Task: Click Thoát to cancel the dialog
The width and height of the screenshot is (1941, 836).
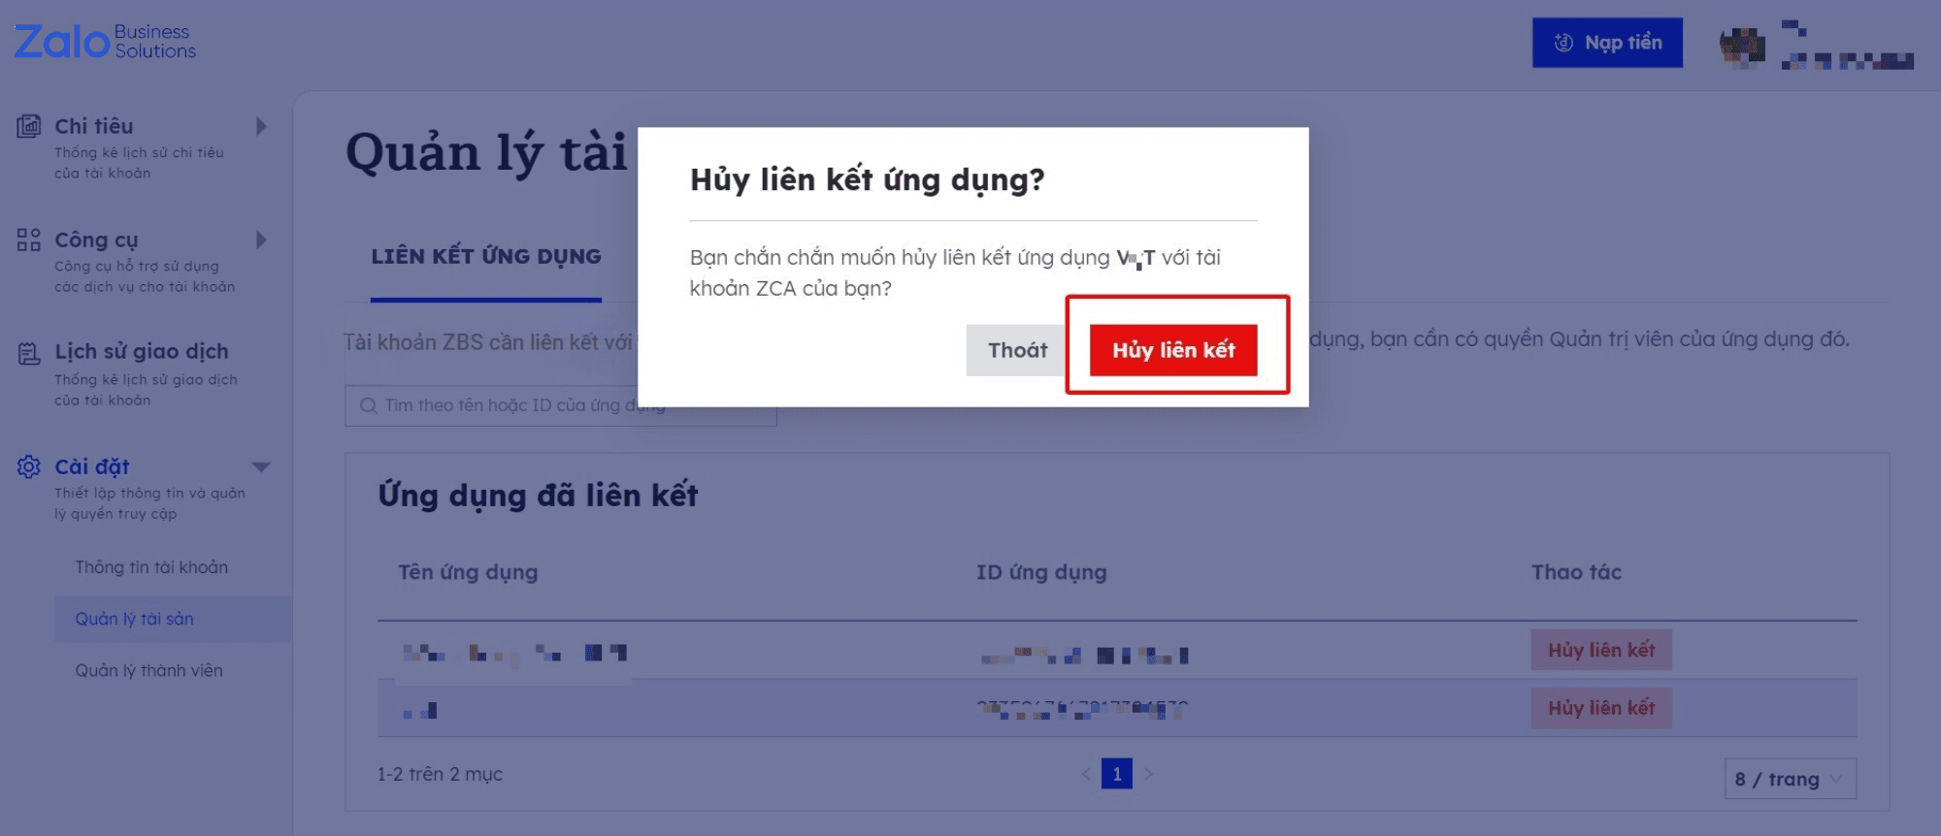Action: tap(1016, 350)
